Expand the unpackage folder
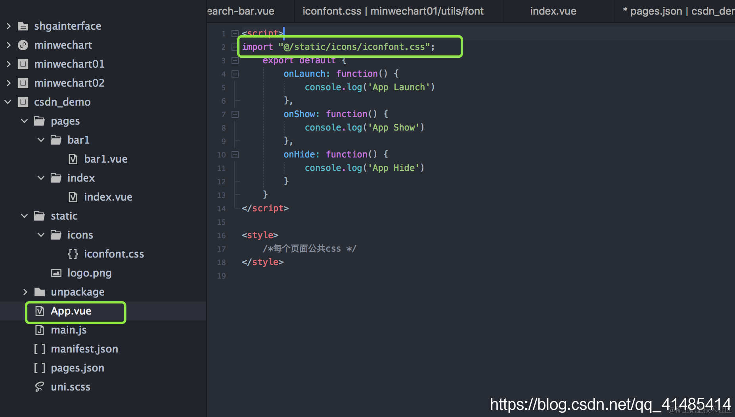This screenshot has height=417, width=735. pos(25,292)
